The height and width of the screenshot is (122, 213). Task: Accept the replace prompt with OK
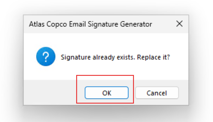point(107,93)
